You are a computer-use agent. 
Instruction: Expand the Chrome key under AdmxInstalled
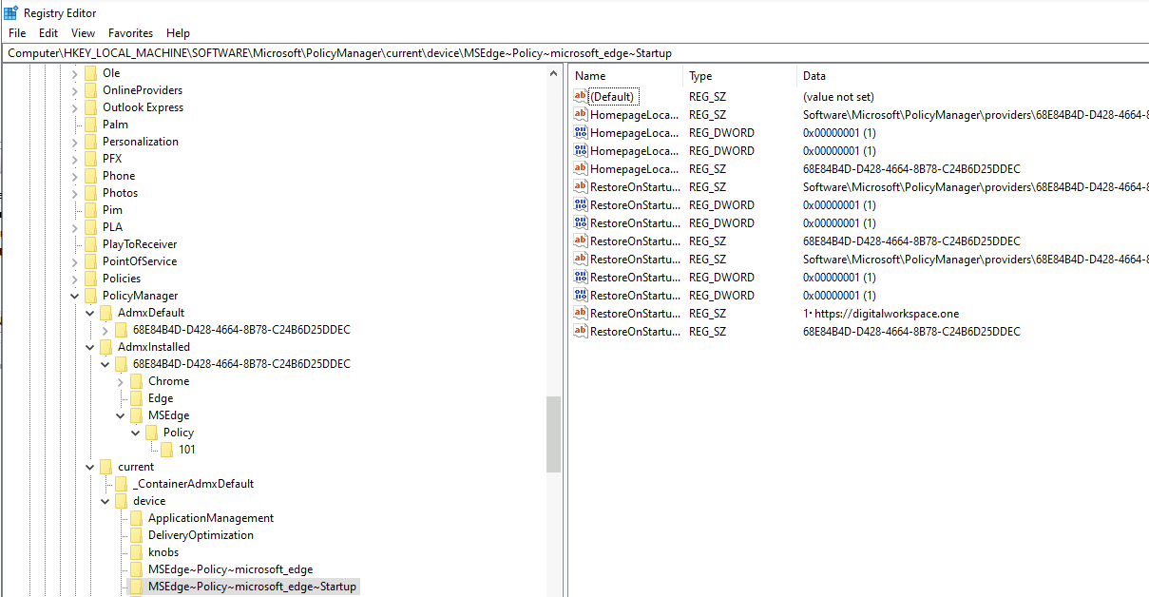tap(121, 381)
